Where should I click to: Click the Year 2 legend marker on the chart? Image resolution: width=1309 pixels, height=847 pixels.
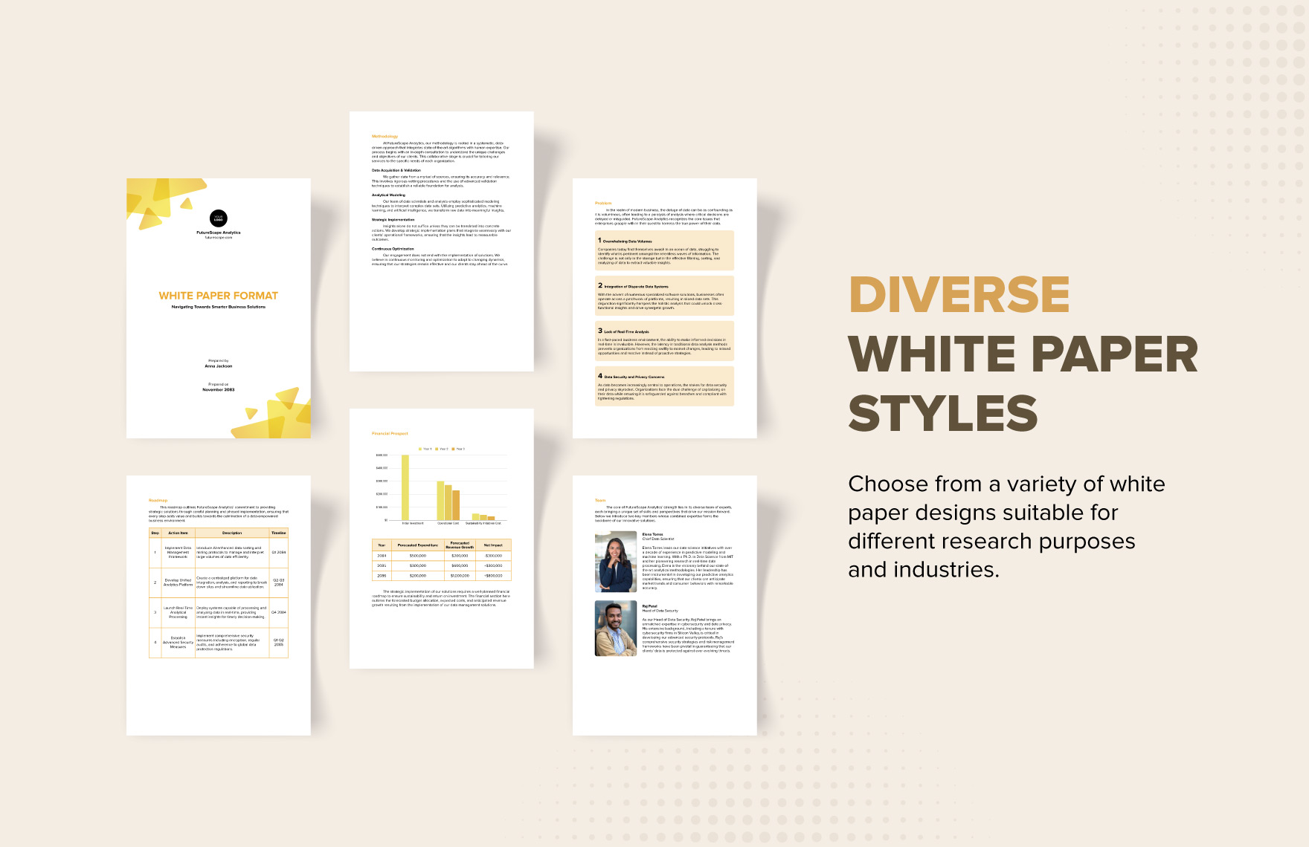[x=437, y=449]
